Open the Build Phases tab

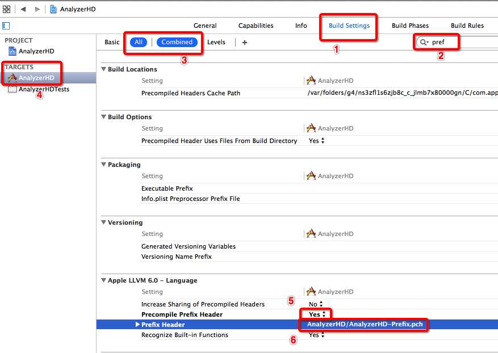pyautogui.click(x=410, y=26)
